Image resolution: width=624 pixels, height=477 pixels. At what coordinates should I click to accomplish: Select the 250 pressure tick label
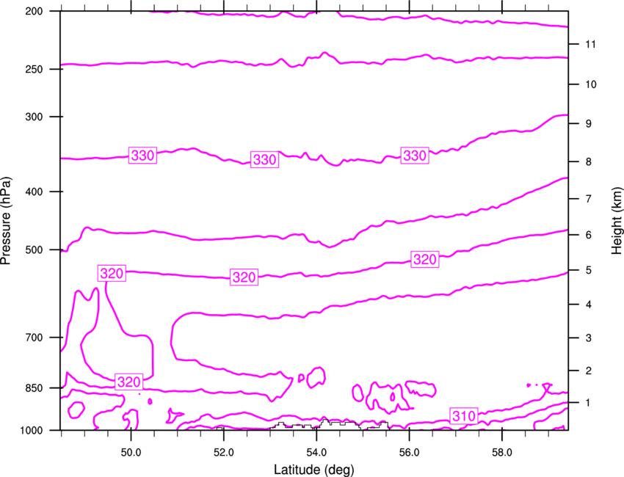[35, 69]
